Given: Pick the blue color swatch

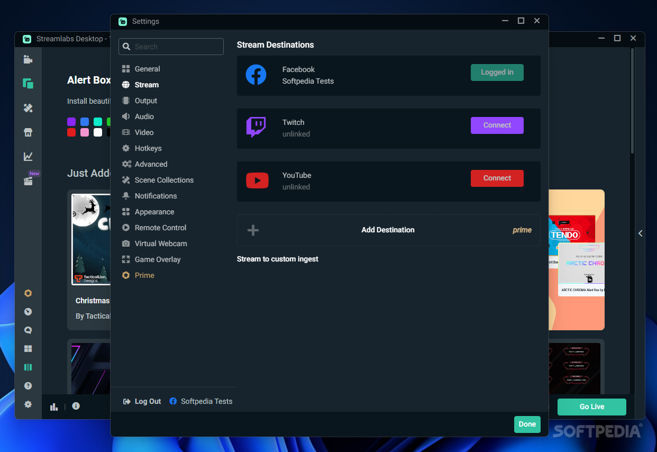Looking at the screenshot, I should coord(85,122).
